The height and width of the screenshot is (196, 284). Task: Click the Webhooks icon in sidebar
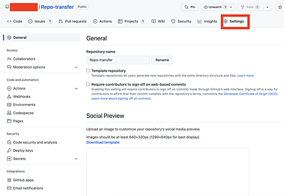click(9, 97)
